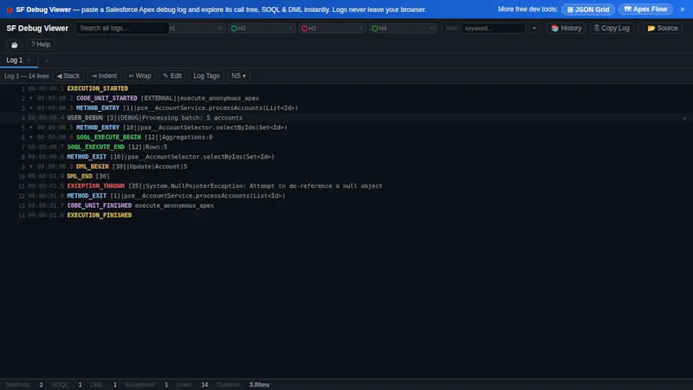Select the DML_END line

point(346,177)
